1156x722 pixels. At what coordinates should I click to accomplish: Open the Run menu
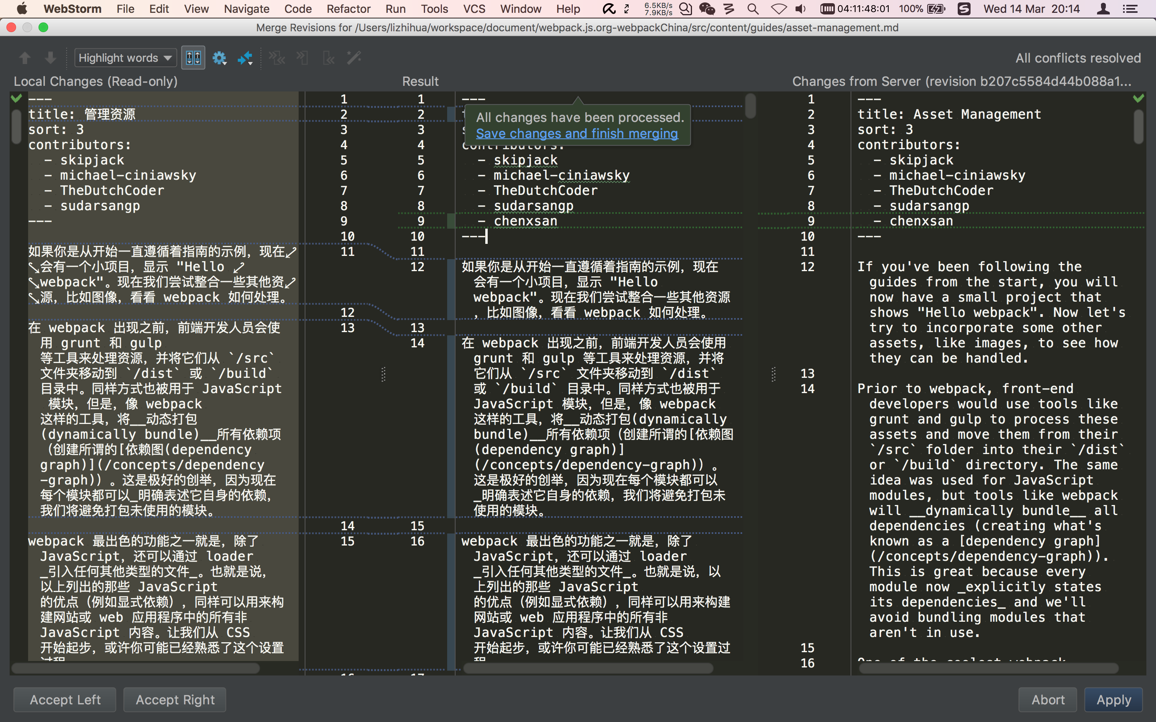(x=395, y=8)
